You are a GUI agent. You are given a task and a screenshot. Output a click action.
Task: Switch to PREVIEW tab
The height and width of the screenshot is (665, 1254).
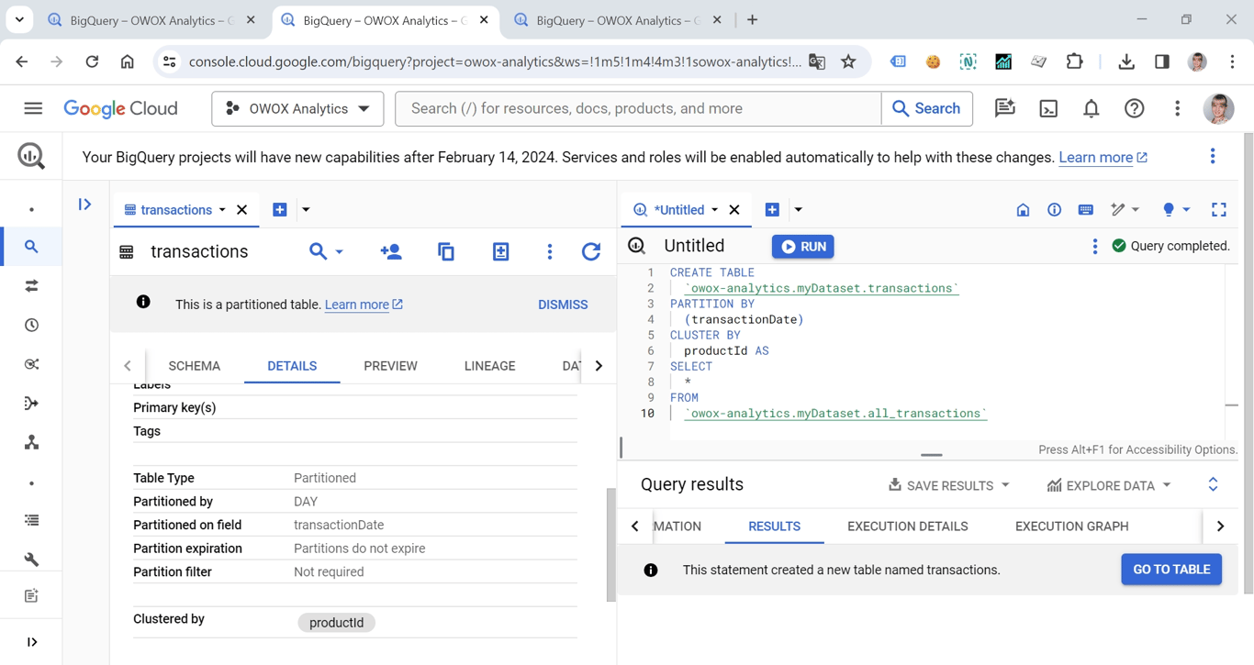(390, 366)
